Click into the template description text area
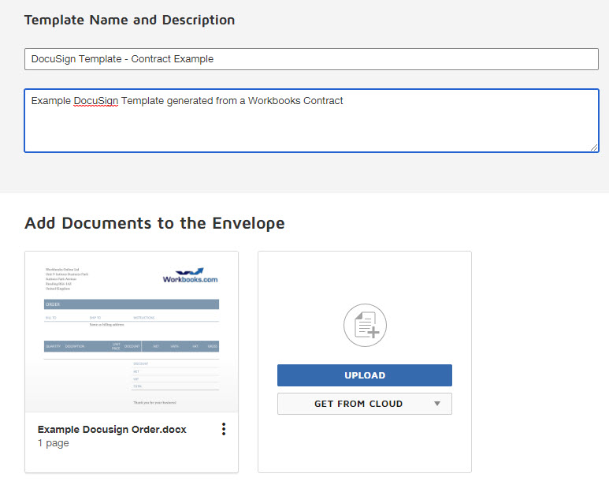The image size is (609, 496). click(x=311, y=121)
